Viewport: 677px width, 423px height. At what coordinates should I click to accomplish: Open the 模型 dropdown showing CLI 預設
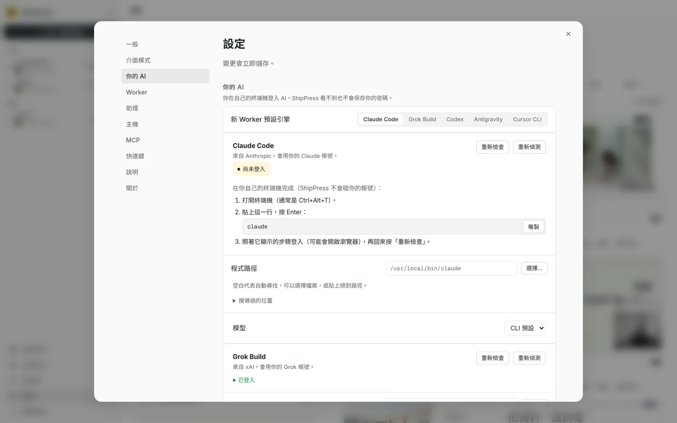click(525, 328)
